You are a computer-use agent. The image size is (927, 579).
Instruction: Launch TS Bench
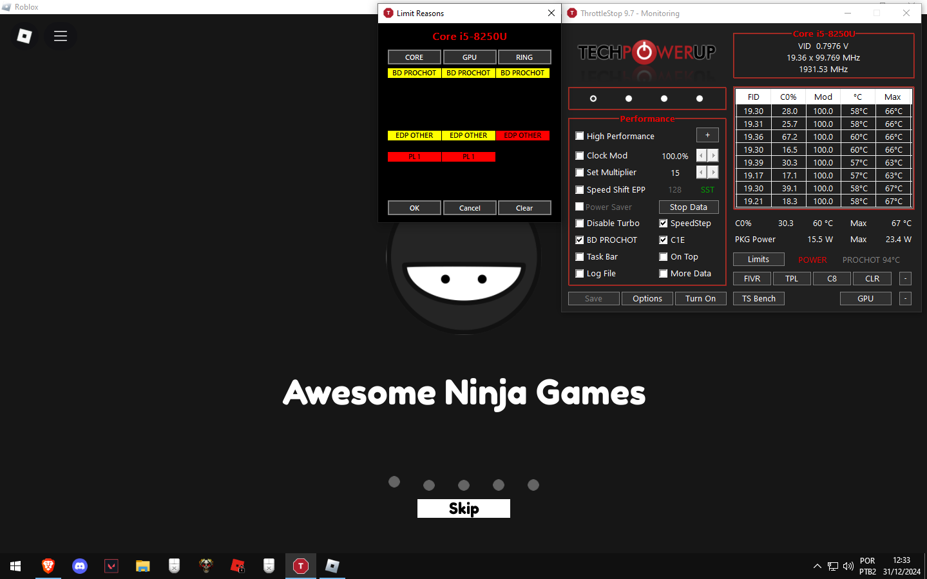click(759, 298)
